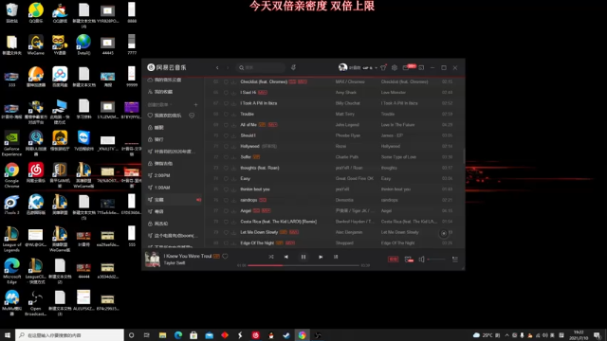Open album Some Type of Love
This screenshot has width=607, height=341.
397,157
